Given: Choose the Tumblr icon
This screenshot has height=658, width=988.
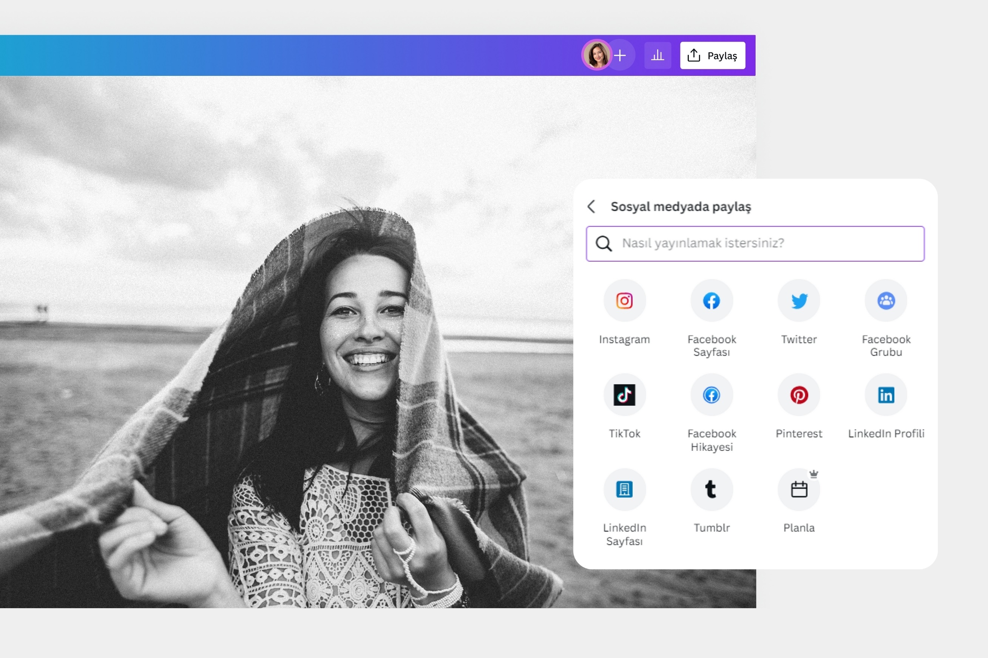Looking at the screenshot, I should [x=712, y=489].
